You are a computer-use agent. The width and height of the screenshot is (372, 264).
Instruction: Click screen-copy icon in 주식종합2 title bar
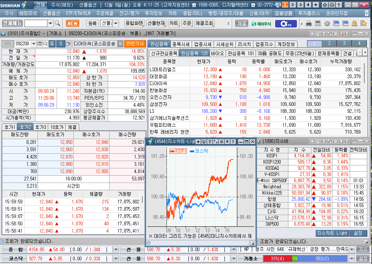(x=318, y=34)
